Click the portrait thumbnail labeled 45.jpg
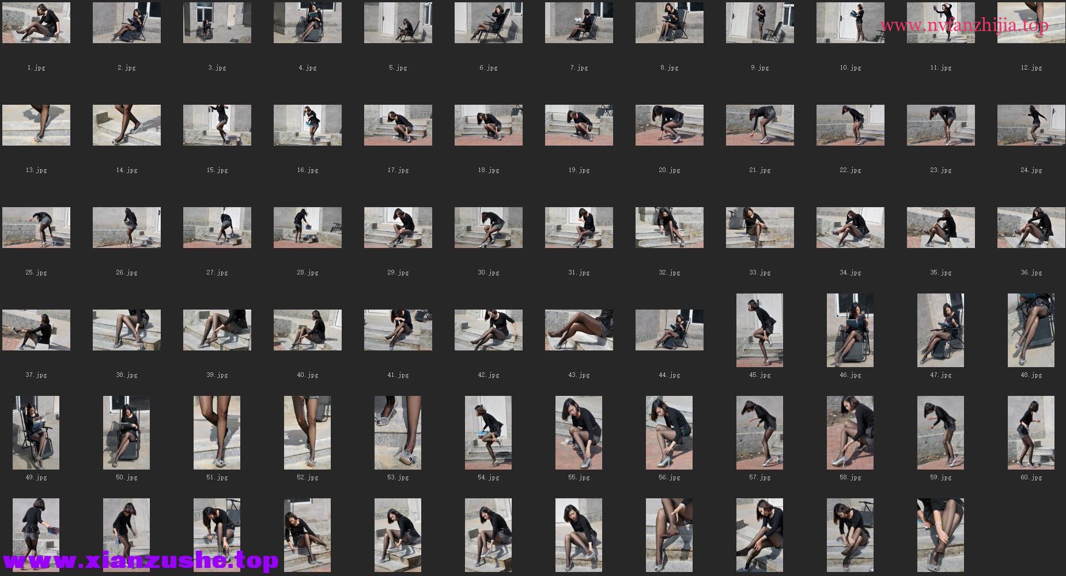The image size is (1066, 576). [x=760, y=330]
